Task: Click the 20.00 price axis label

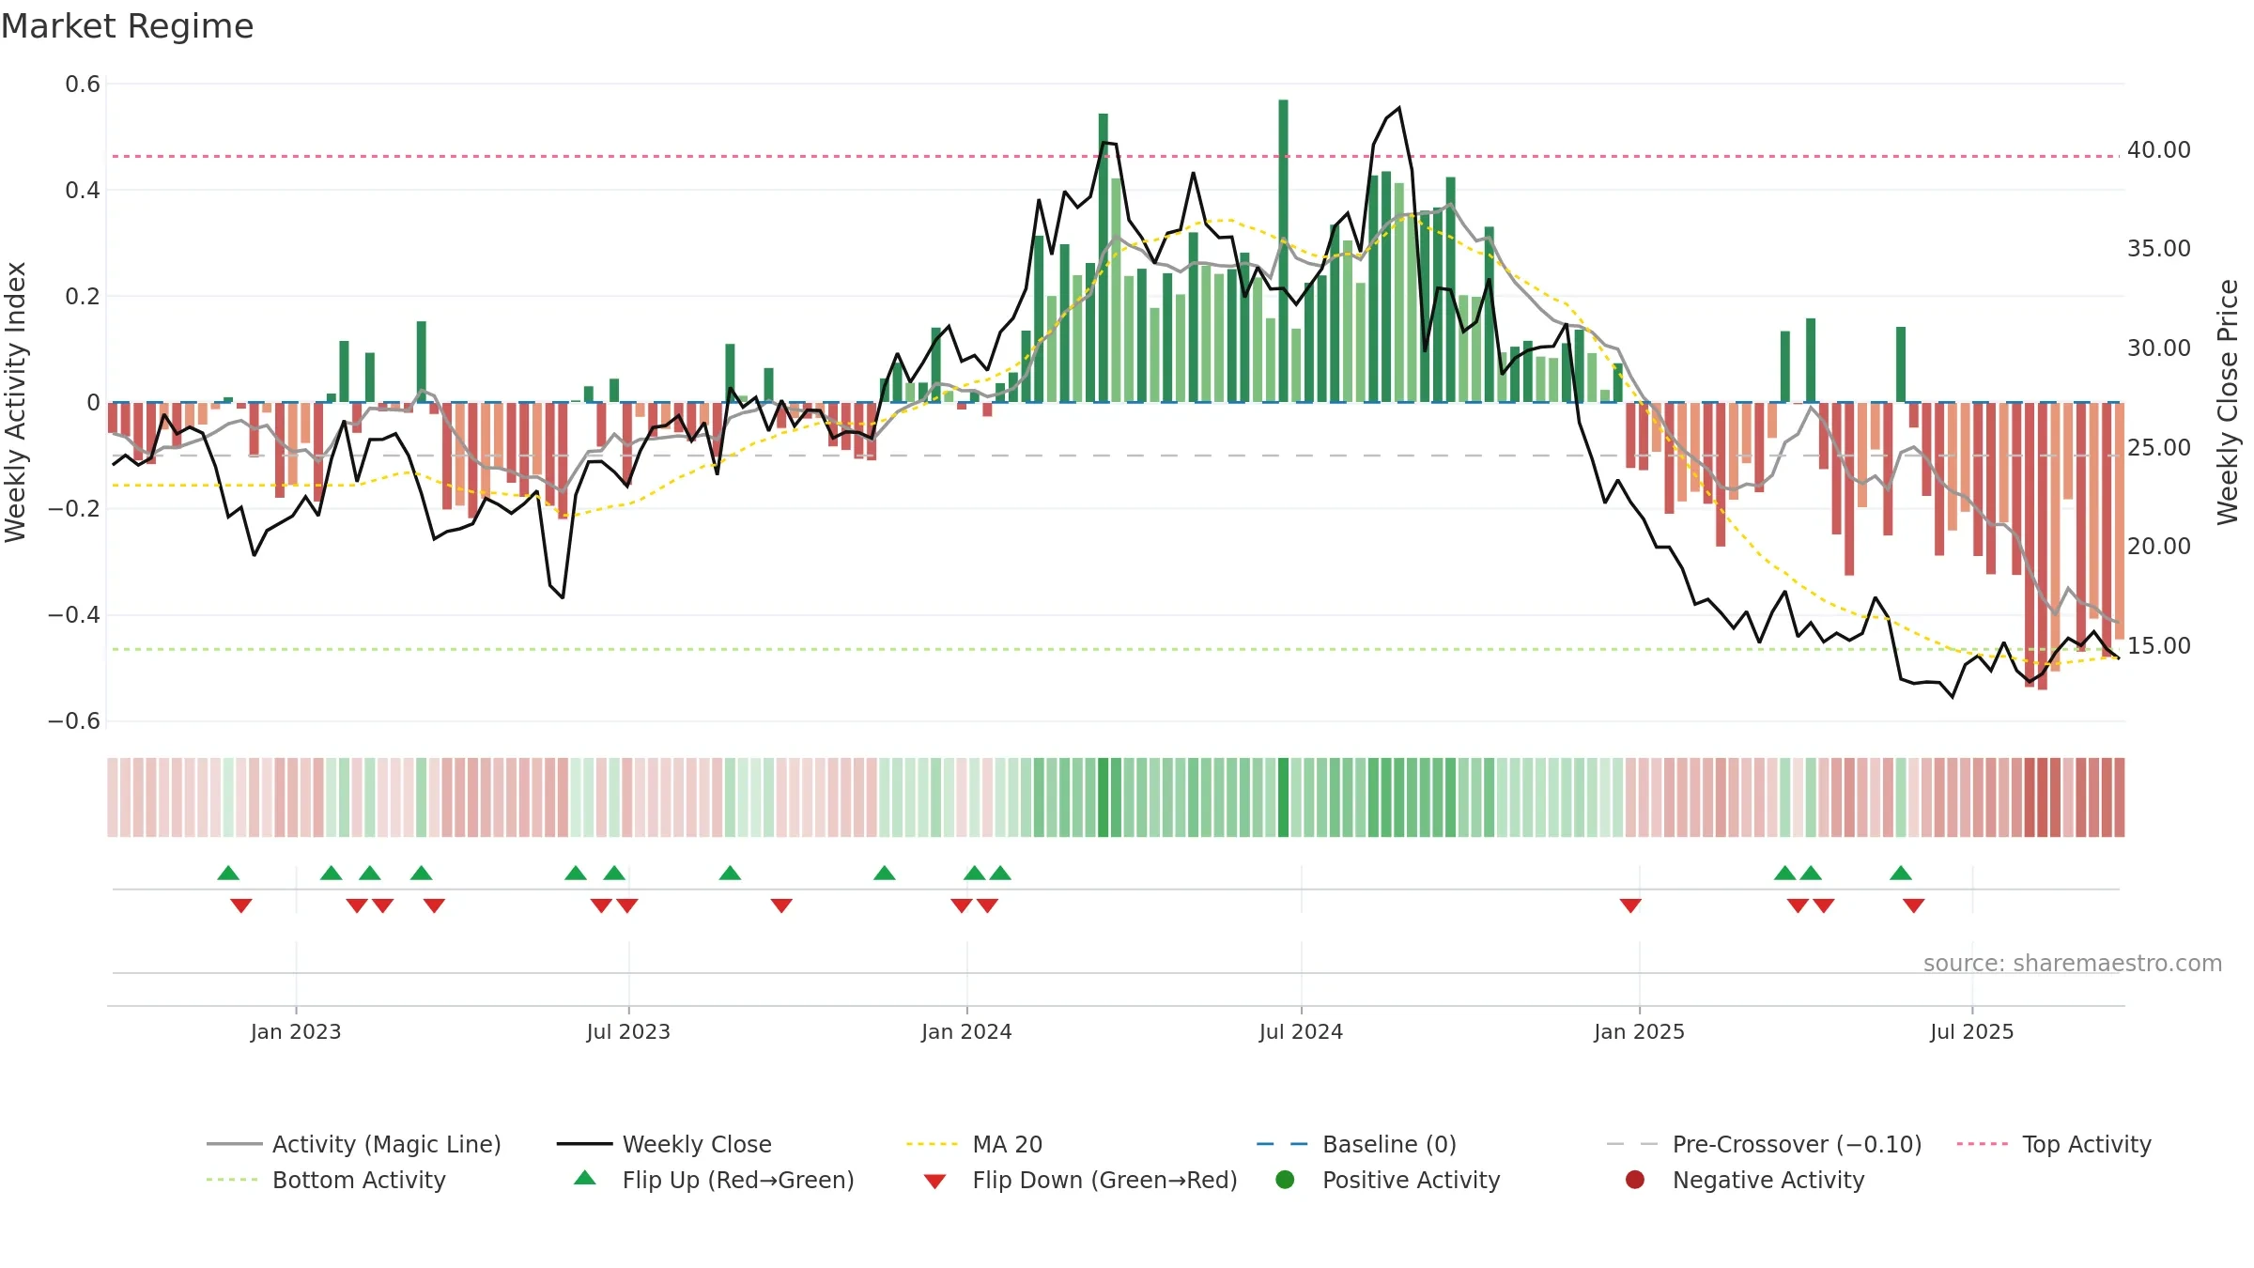Action: 2159,547
